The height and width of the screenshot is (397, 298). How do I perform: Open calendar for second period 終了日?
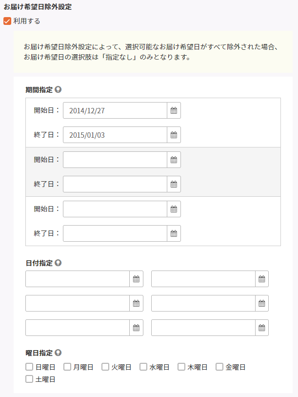[174, 184]
